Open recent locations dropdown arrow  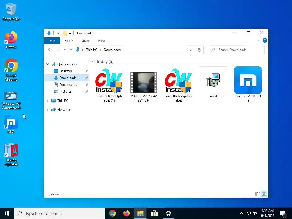click(x=65, y=50)
